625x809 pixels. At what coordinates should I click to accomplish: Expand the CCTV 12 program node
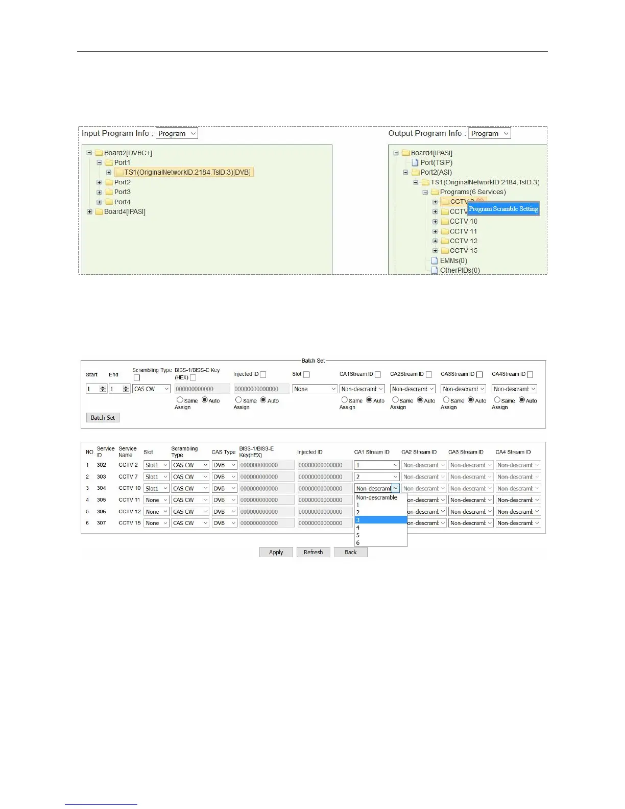[435, 241]
